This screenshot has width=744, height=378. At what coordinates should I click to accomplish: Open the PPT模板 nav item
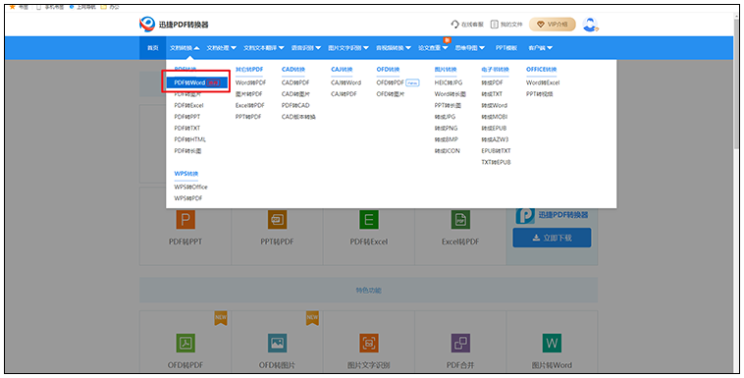coord(506,48)
